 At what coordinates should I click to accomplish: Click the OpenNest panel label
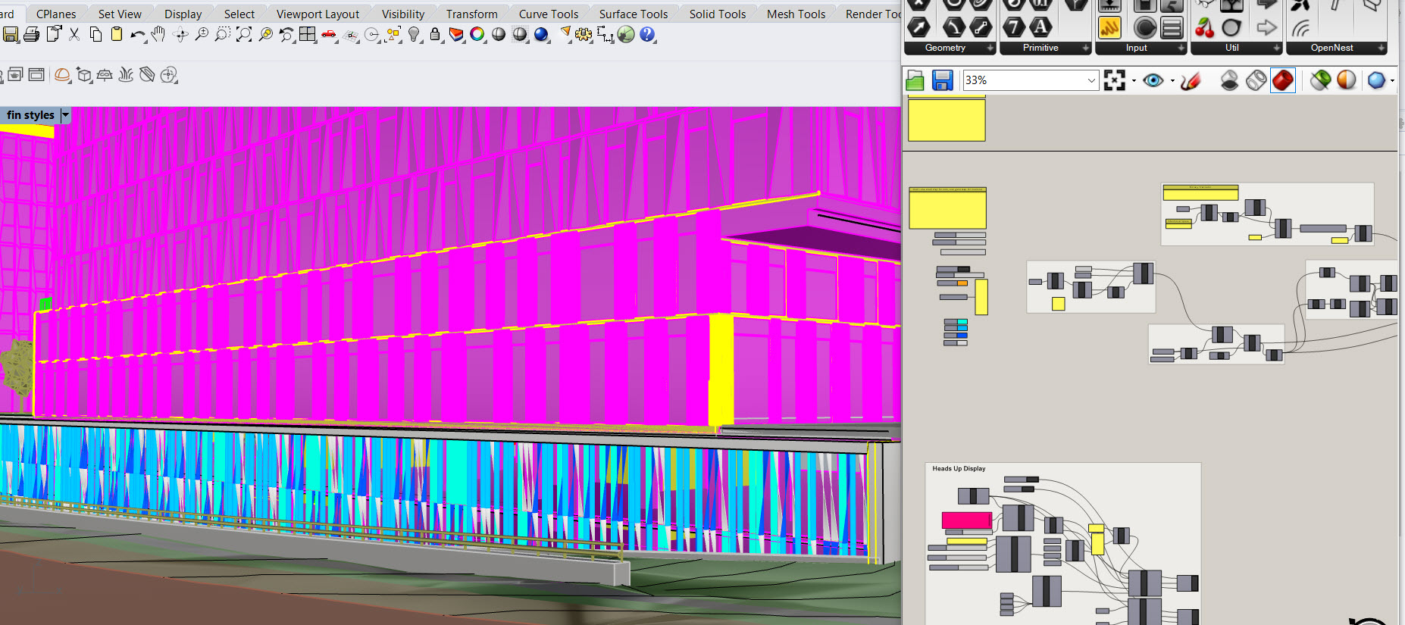[1331, 48]
